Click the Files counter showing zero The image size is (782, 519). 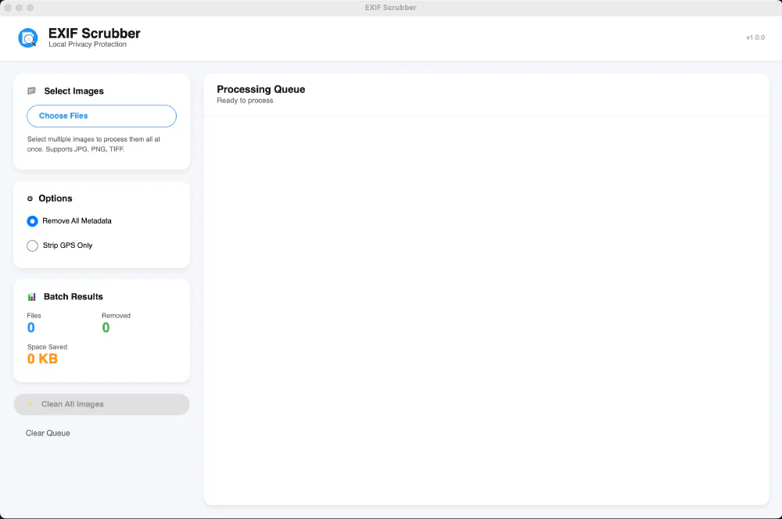(31, 328)
